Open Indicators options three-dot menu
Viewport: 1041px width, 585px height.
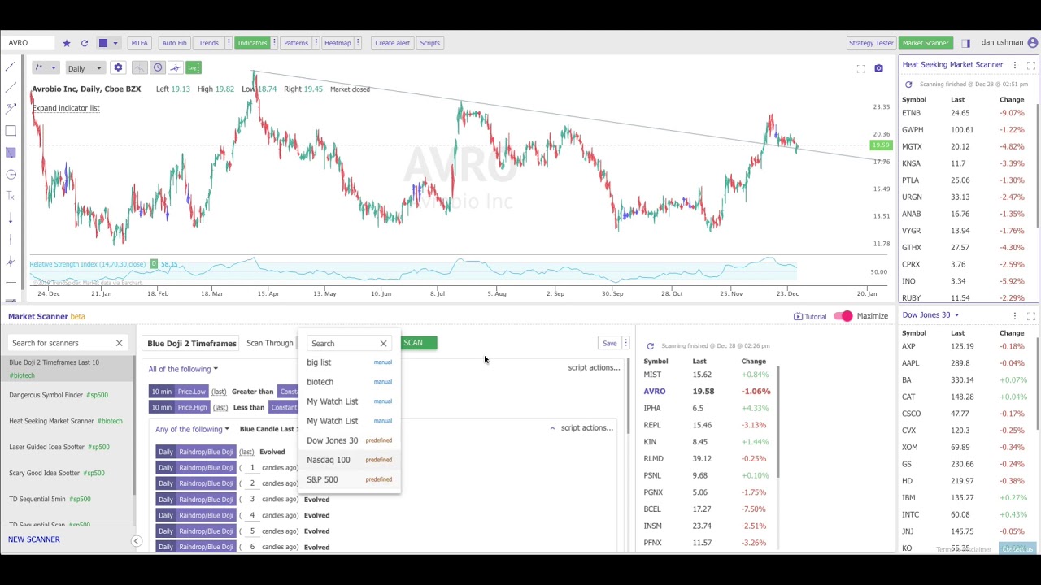[x=275, y=43]
